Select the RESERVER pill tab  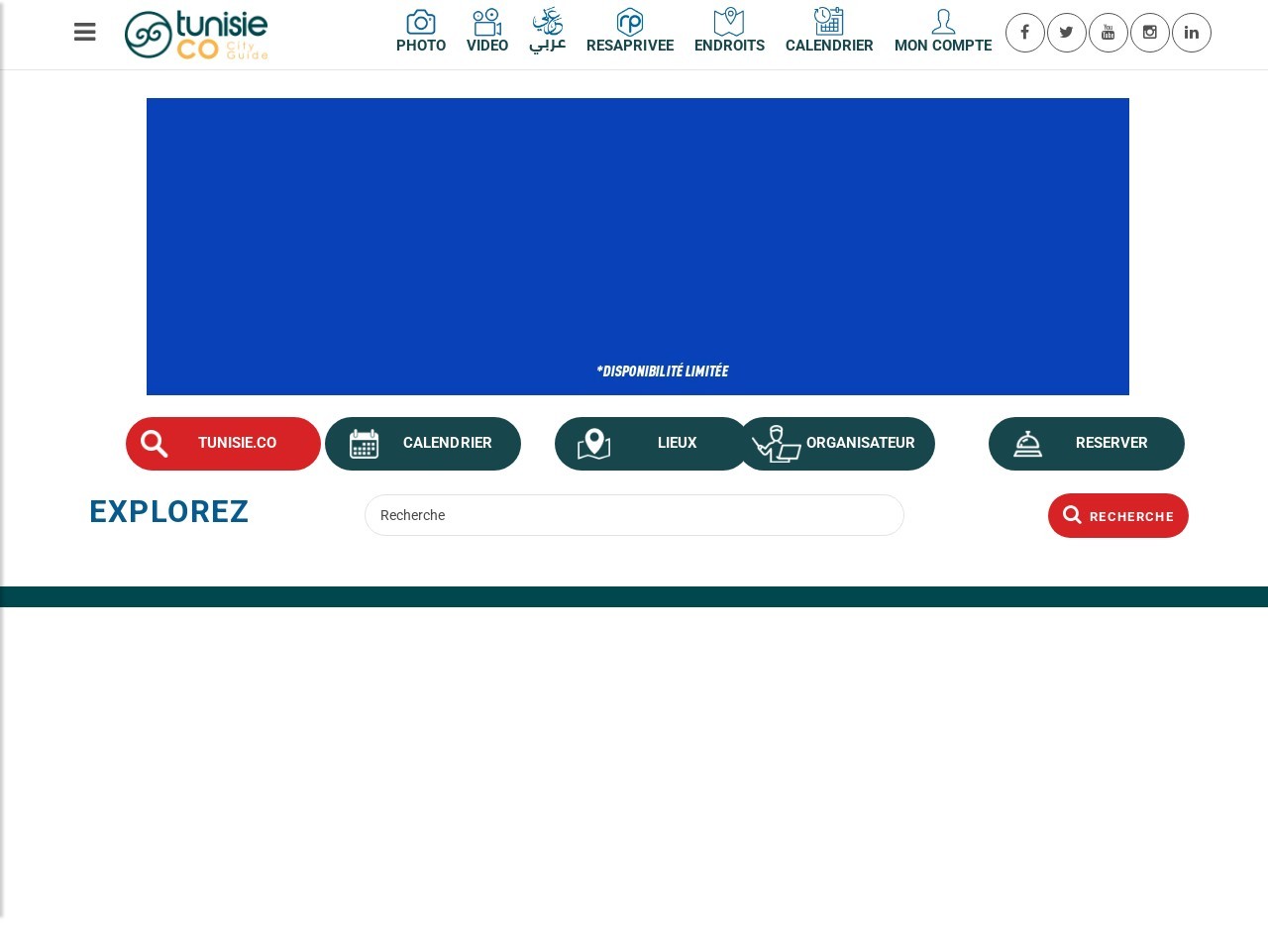(x=1087, y=444)
